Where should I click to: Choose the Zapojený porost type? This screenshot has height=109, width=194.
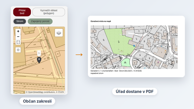tap(40, 21)
